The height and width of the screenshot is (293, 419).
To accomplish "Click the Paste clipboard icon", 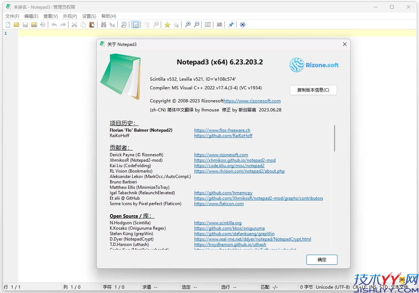I will point(92,24).
